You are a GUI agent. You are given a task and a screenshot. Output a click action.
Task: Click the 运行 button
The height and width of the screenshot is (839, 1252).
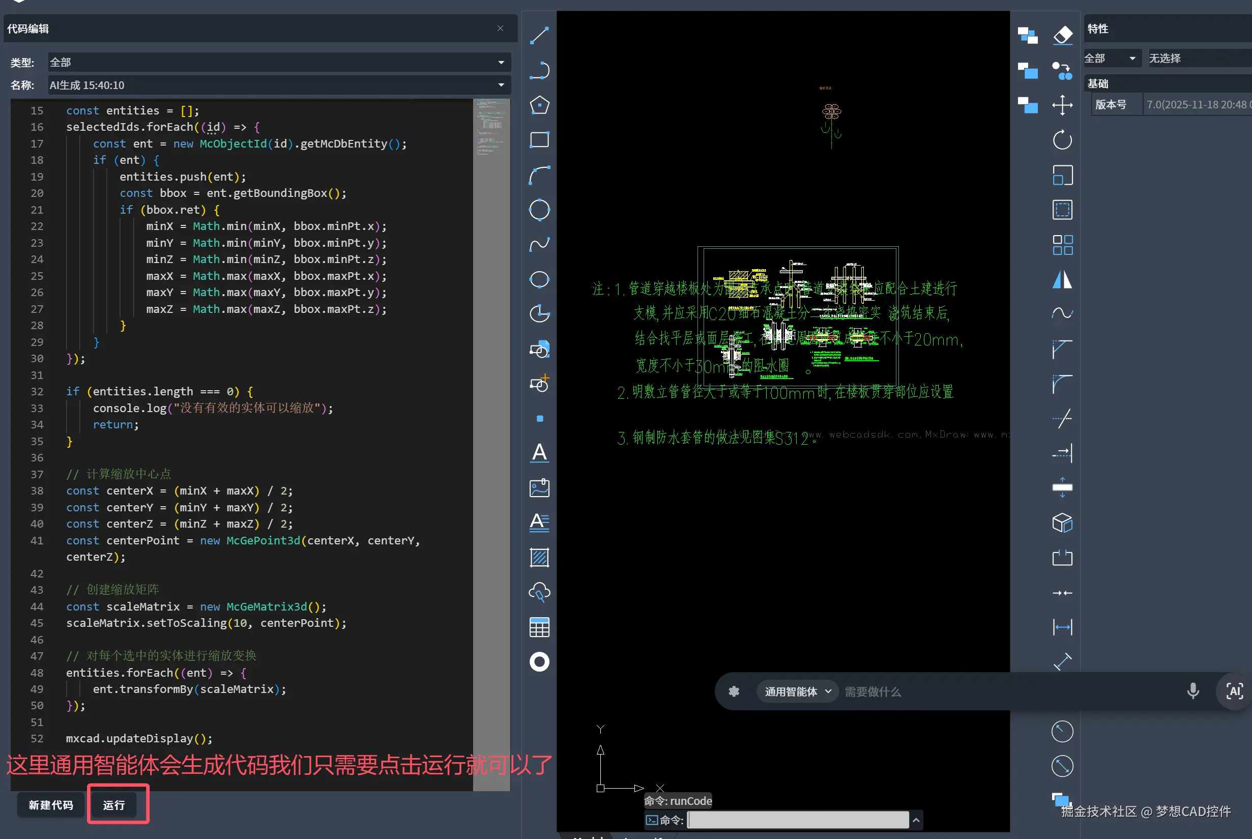pyautogui.click(x=114, y=805)
